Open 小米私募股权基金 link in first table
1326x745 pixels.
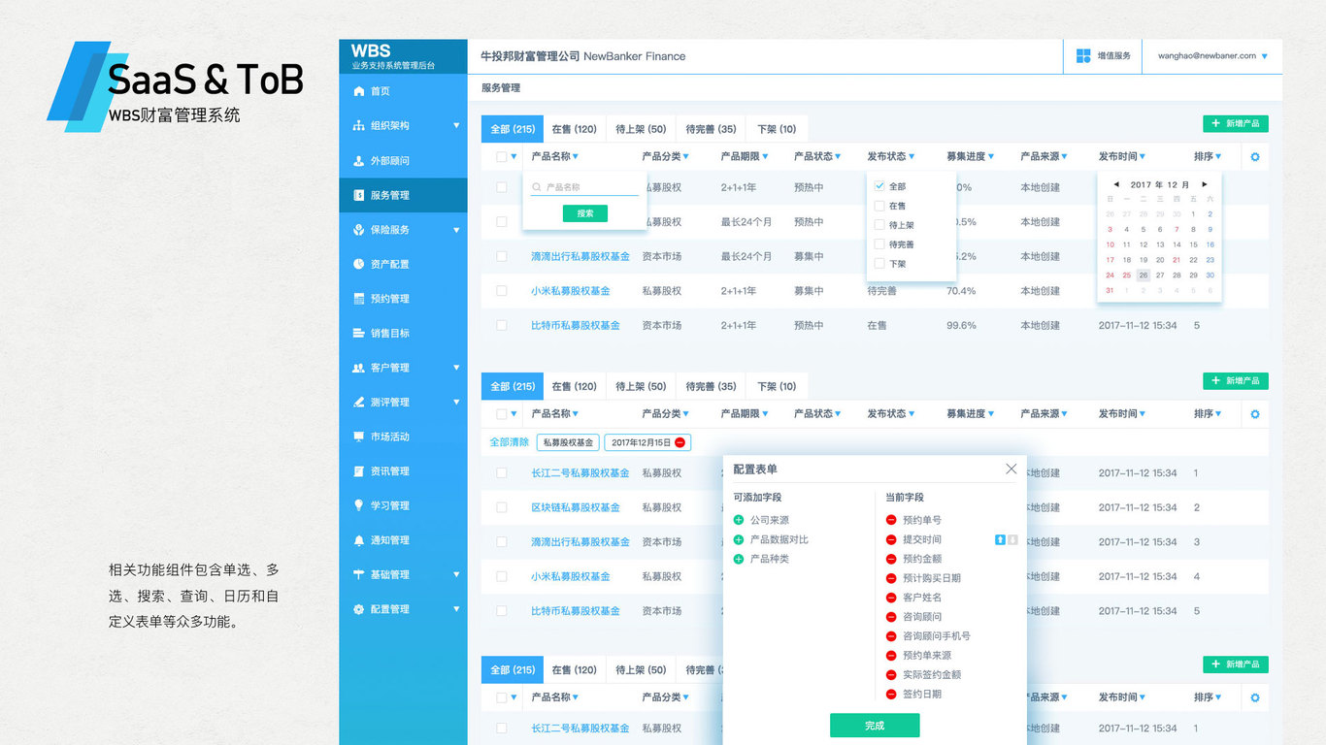tap(571, 291)
